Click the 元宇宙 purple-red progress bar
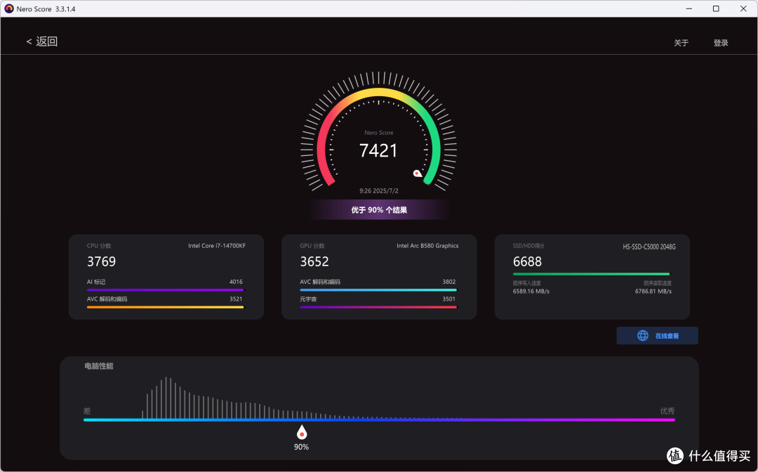Viewport: 758px width, 472px height. pyautogui.click(x=378, y=307)
